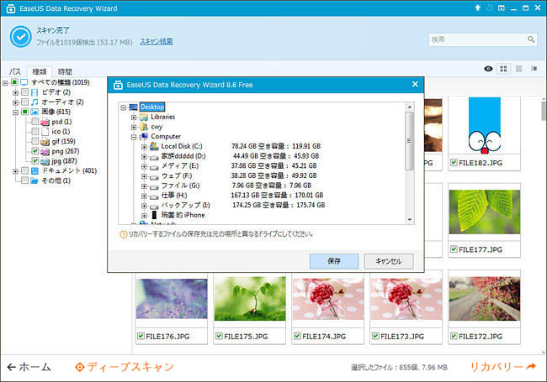
Task: Click the iPhone device icon in dialog
Action: (154, 215)
